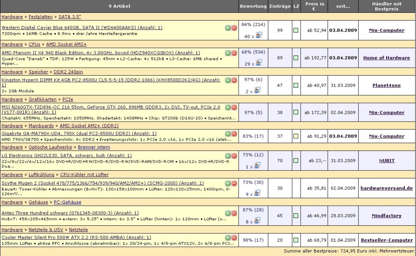Tick LZ checkbox for Cooler Master Silent Pro
416x256 pixels.
click(x=296, y=240)
